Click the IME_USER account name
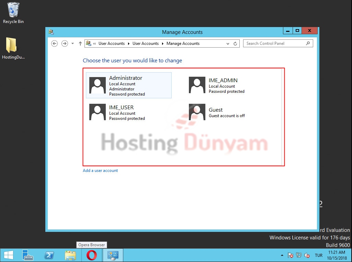352x262 pixels. pos(122,108)
